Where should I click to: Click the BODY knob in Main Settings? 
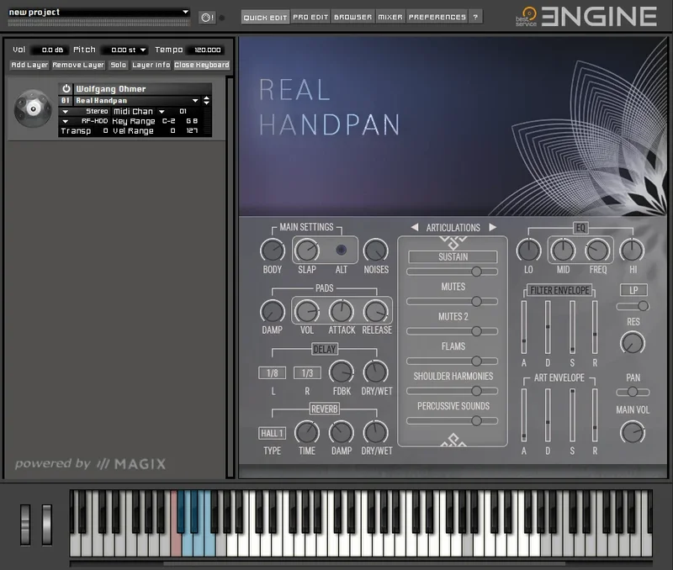click(272, 251)
